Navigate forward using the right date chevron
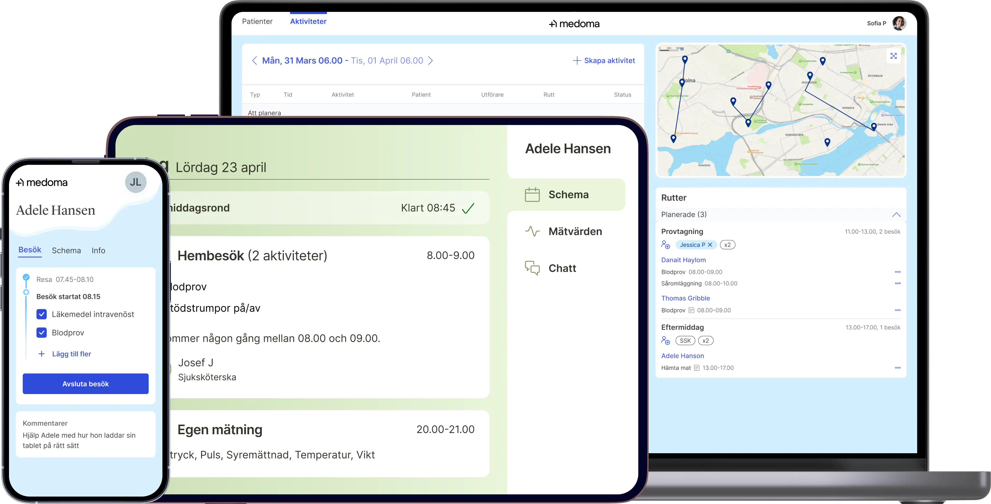This screenshot has height=504, width=991. [431, 60]
